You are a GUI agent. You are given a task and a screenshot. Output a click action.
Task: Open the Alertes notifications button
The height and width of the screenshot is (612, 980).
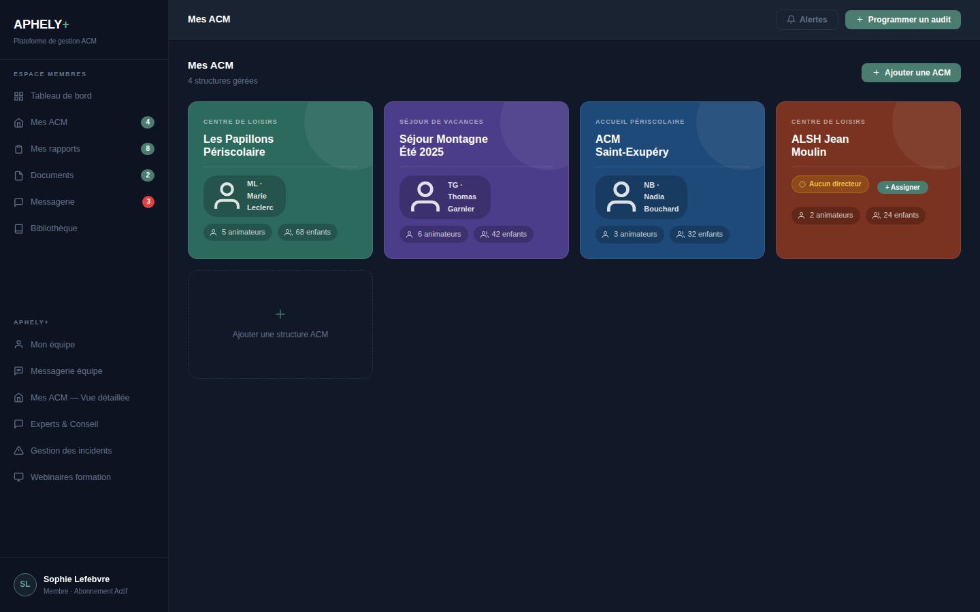[806, 20]
